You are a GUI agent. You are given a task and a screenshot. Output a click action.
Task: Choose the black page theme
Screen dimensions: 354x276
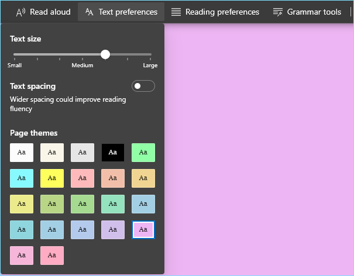pyautogui.click(x=113, y=153)
